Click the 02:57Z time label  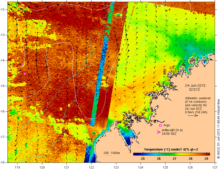pyautogui.click(x=194, y=89)
